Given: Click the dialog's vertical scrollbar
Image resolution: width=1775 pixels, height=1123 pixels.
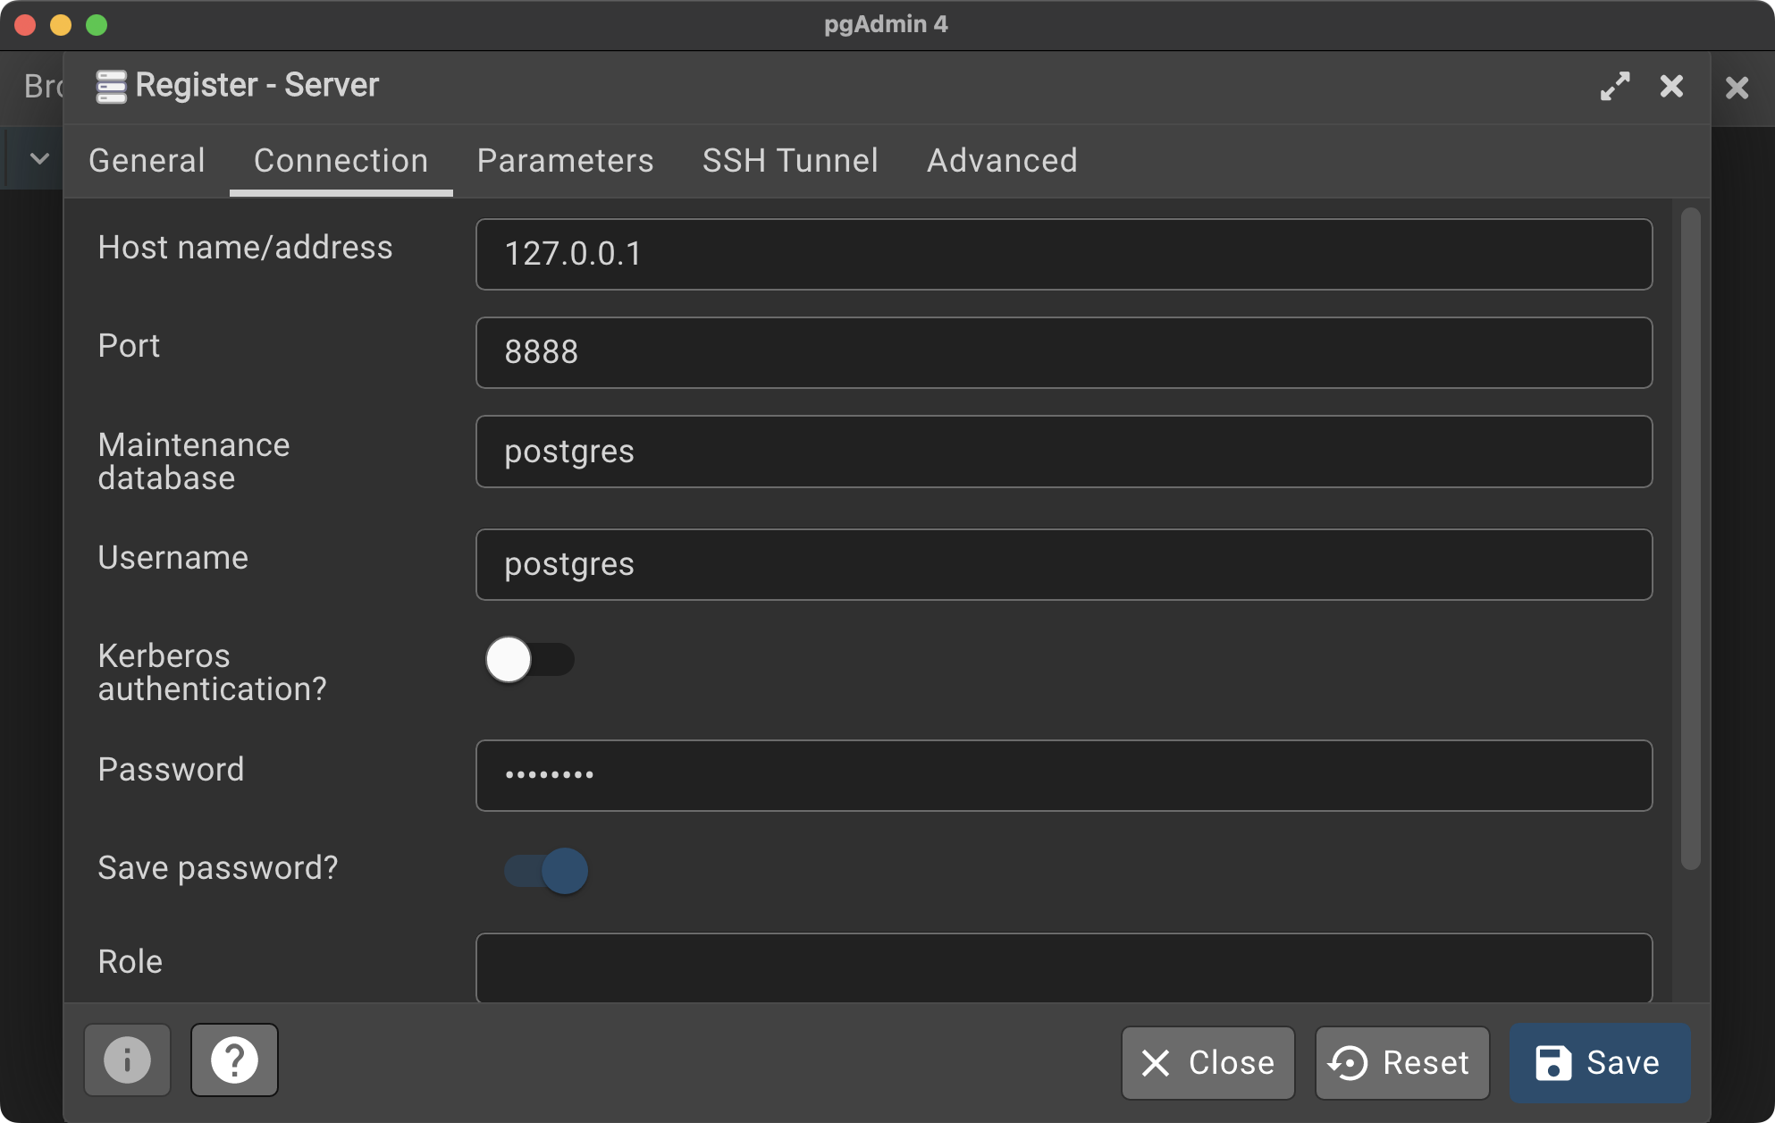Looking at the screenshot, I should [x=1690, y=536].
